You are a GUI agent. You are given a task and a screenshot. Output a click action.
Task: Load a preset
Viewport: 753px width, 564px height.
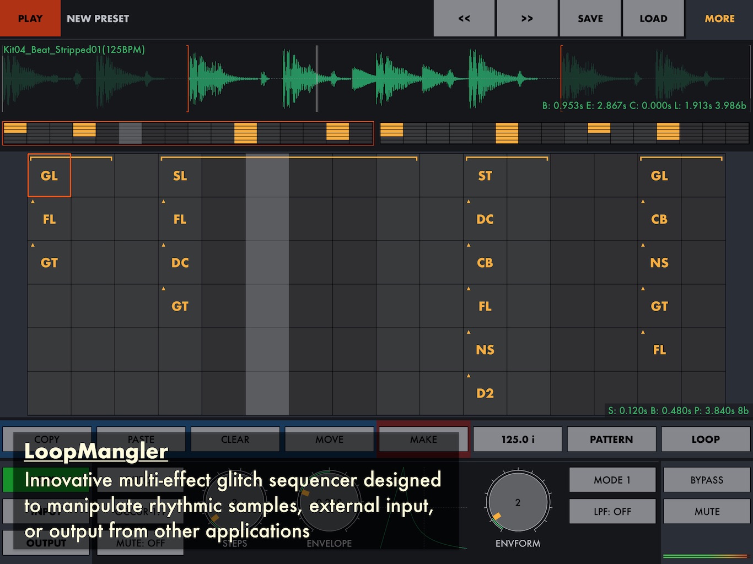pos(653,18)
